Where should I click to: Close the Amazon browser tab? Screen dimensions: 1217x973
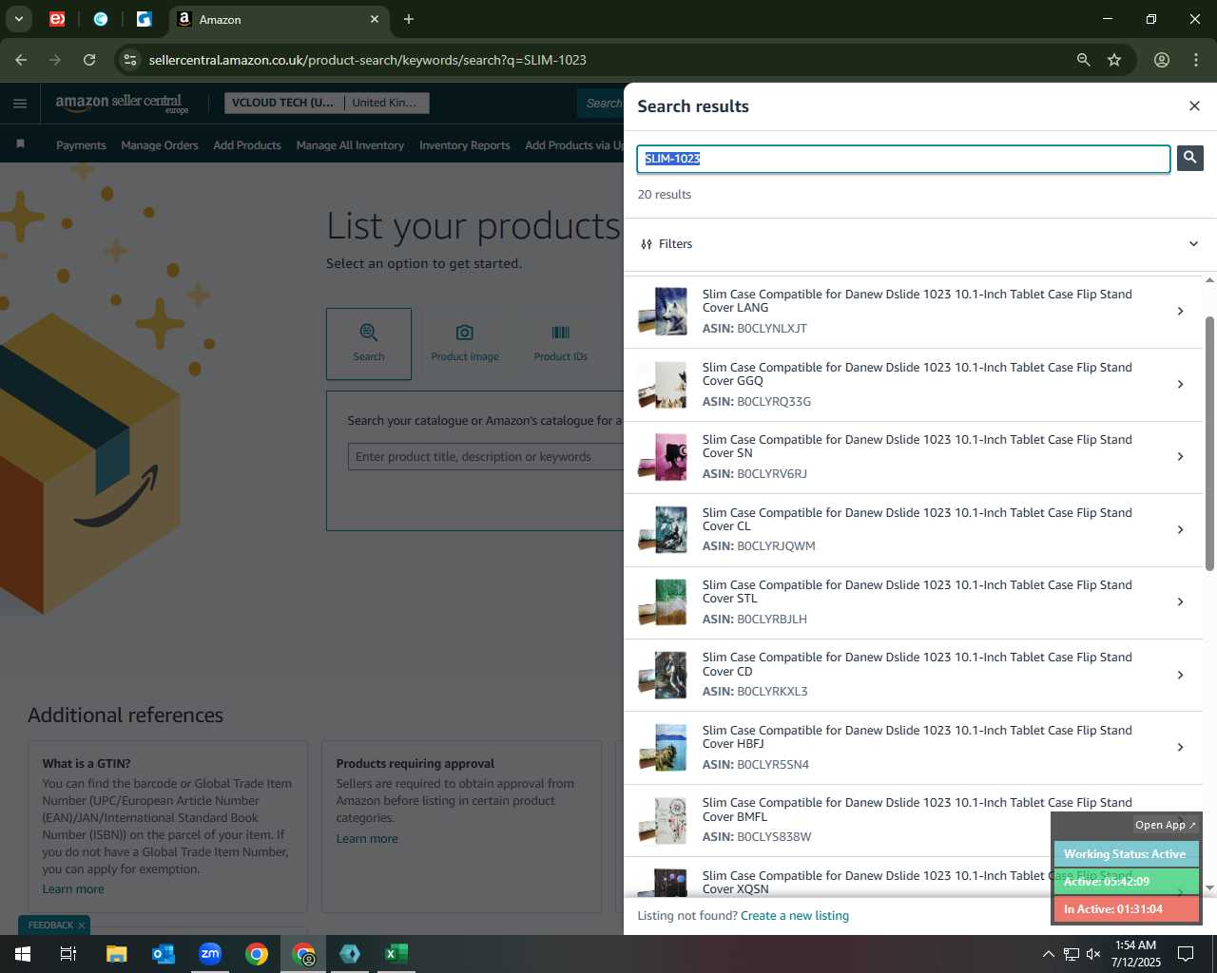click(x=375, y=19)
